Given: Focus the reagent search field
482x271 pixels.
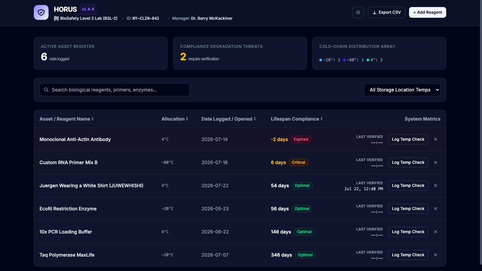Looking at the screenshot, I should [x=114, y=90].
